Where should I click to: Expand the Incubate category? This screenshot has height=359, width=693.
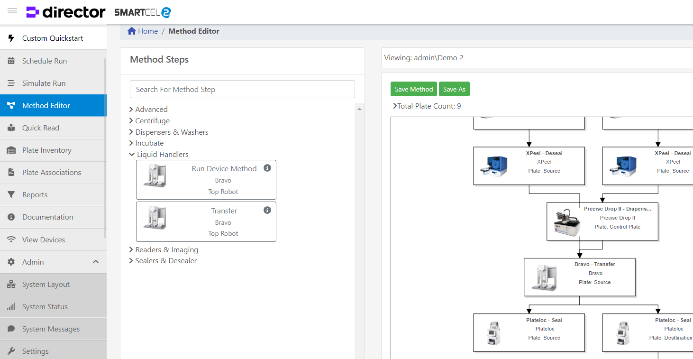131,143
